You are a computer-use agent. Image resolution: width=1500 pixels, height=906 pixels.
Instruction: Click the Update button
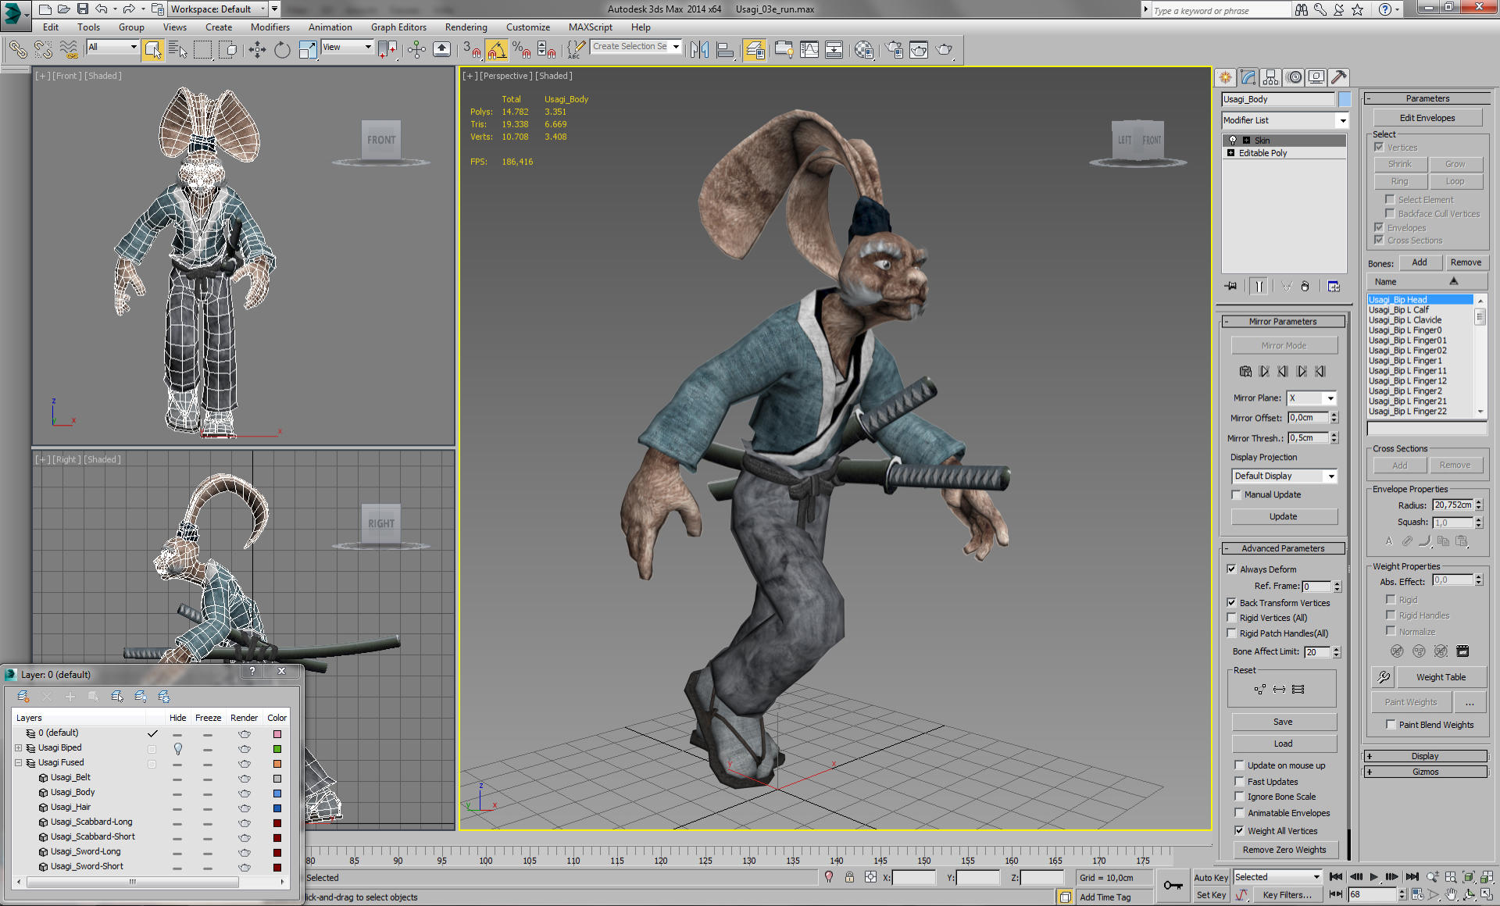[x=1284, y=516]
